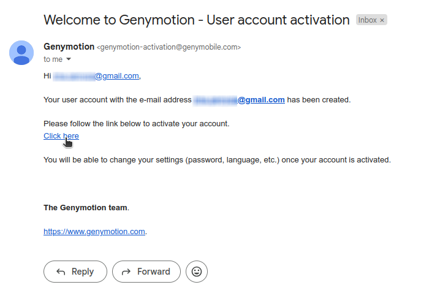Viewport: 421px width, 301px height.
Task: Click the right-pointing arrow icon inside Forward
Action: 126,272
